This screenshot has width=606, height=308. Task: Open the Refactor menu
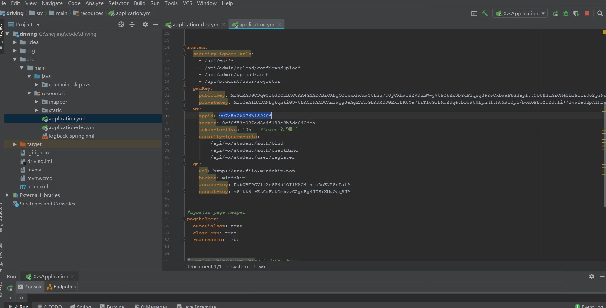point(118,3)
